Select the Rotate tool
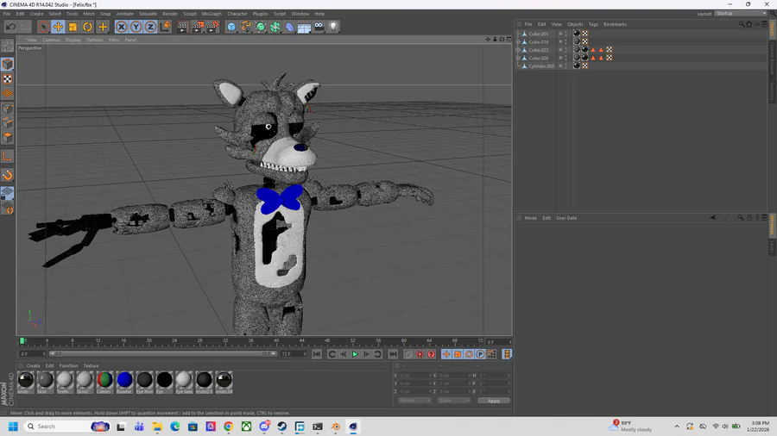Viewport: 777px width, 436px height. point(87,27)
